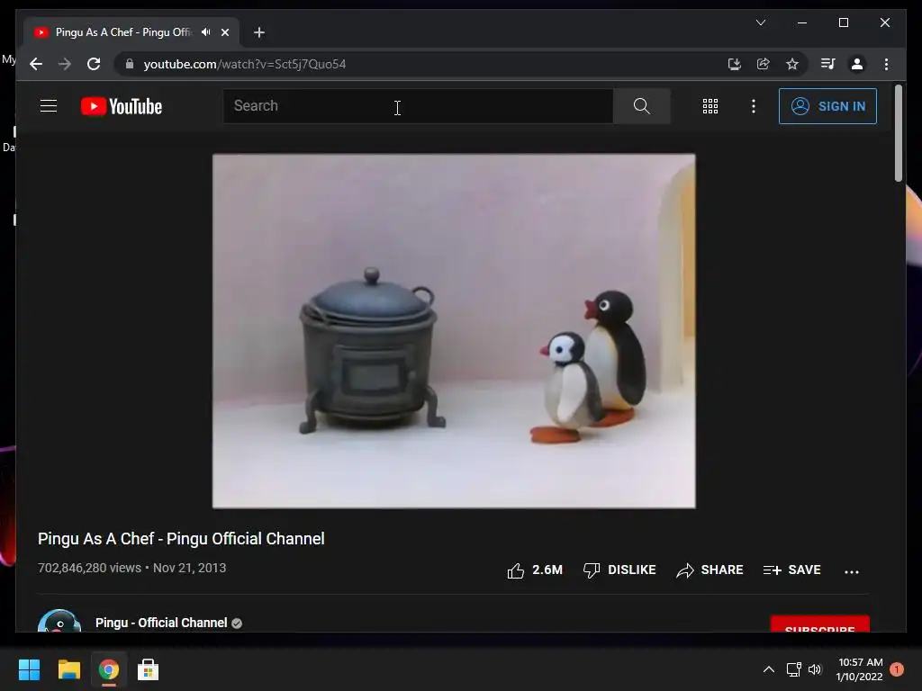Click the SIGN IN button
The width and height of the screenshot is (922, 691).
[x=827, y=106]
